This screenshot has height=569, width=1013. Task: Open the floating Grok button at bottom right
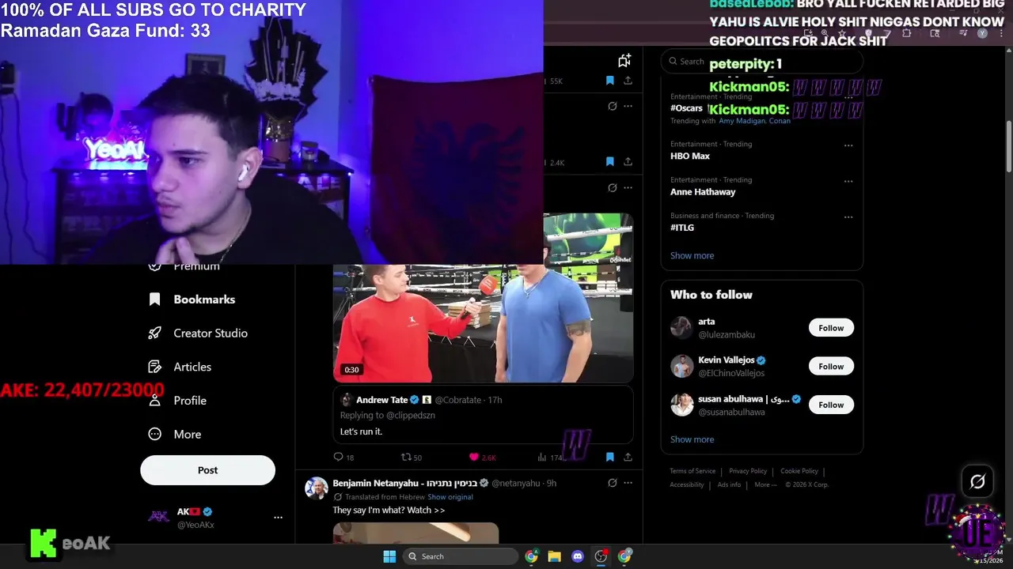coord(977,481)
